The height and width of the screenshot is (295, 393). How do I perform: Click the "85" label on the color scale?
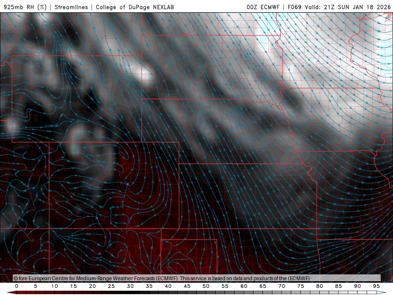[338, 286]
